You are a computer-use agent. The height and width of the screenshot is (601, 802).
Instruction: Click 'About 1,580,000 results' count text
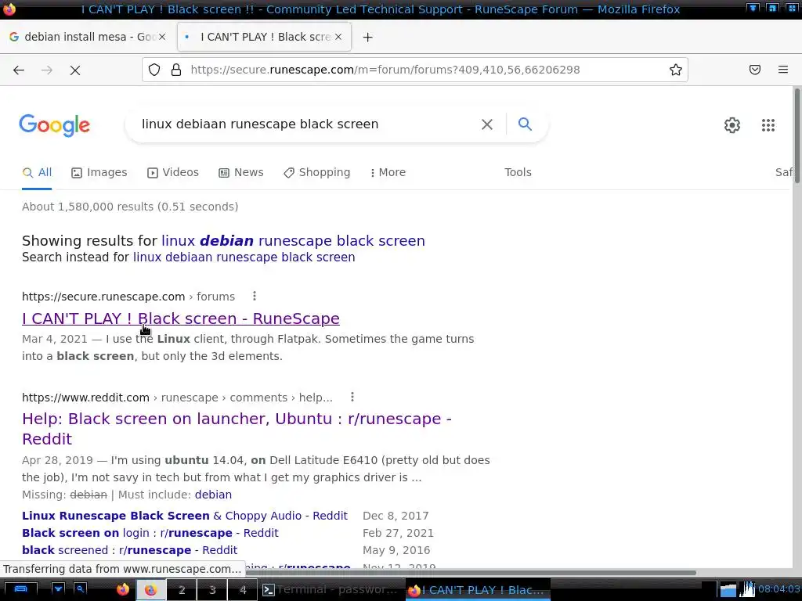130,207
